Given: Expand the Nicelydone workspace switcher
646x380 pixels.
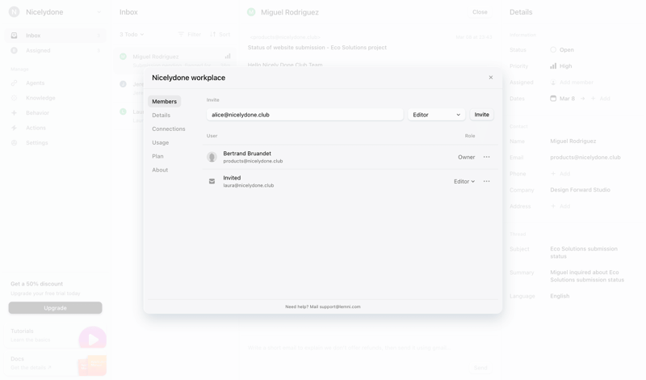Looking at the screenshot, I should coord(99,12).
